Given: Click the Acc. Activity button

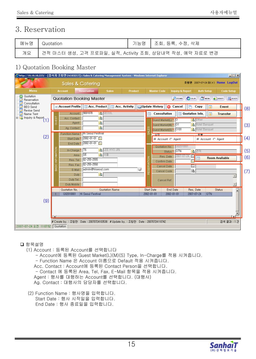Looking at the screenshot, I should 122,107.
